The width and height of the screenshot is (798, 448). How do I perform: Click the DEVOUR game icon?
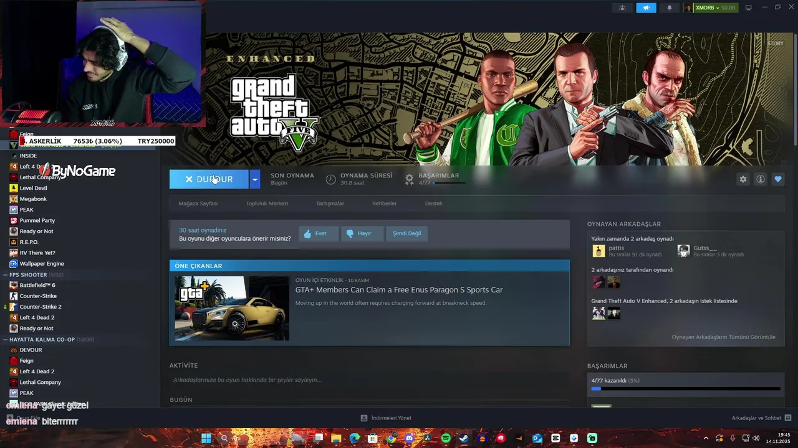14,350
